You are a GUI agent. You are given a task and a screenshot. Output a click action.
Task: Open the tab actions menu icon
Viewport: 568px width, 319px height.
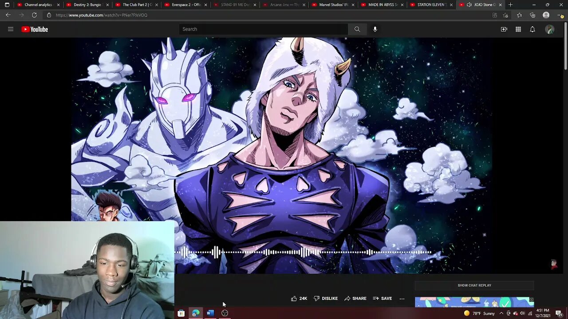pos(7,5)
